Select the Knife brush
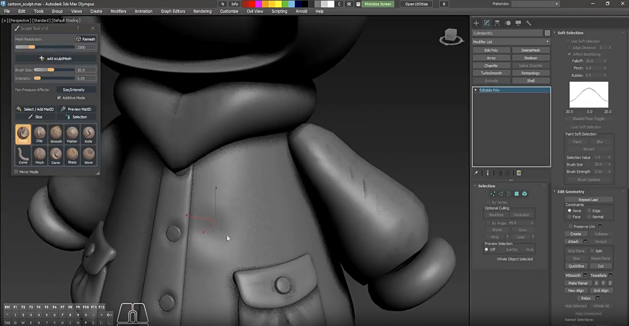The width and height of the screenshot is (629, 326). (x=88, y=134)
